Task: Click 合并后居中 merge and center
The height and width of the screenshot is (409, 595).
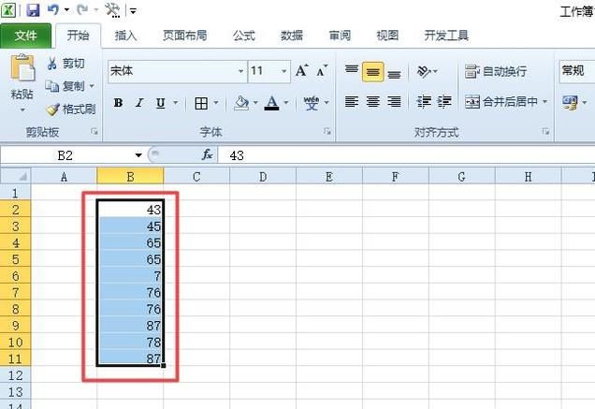Action: pos(501,102)
